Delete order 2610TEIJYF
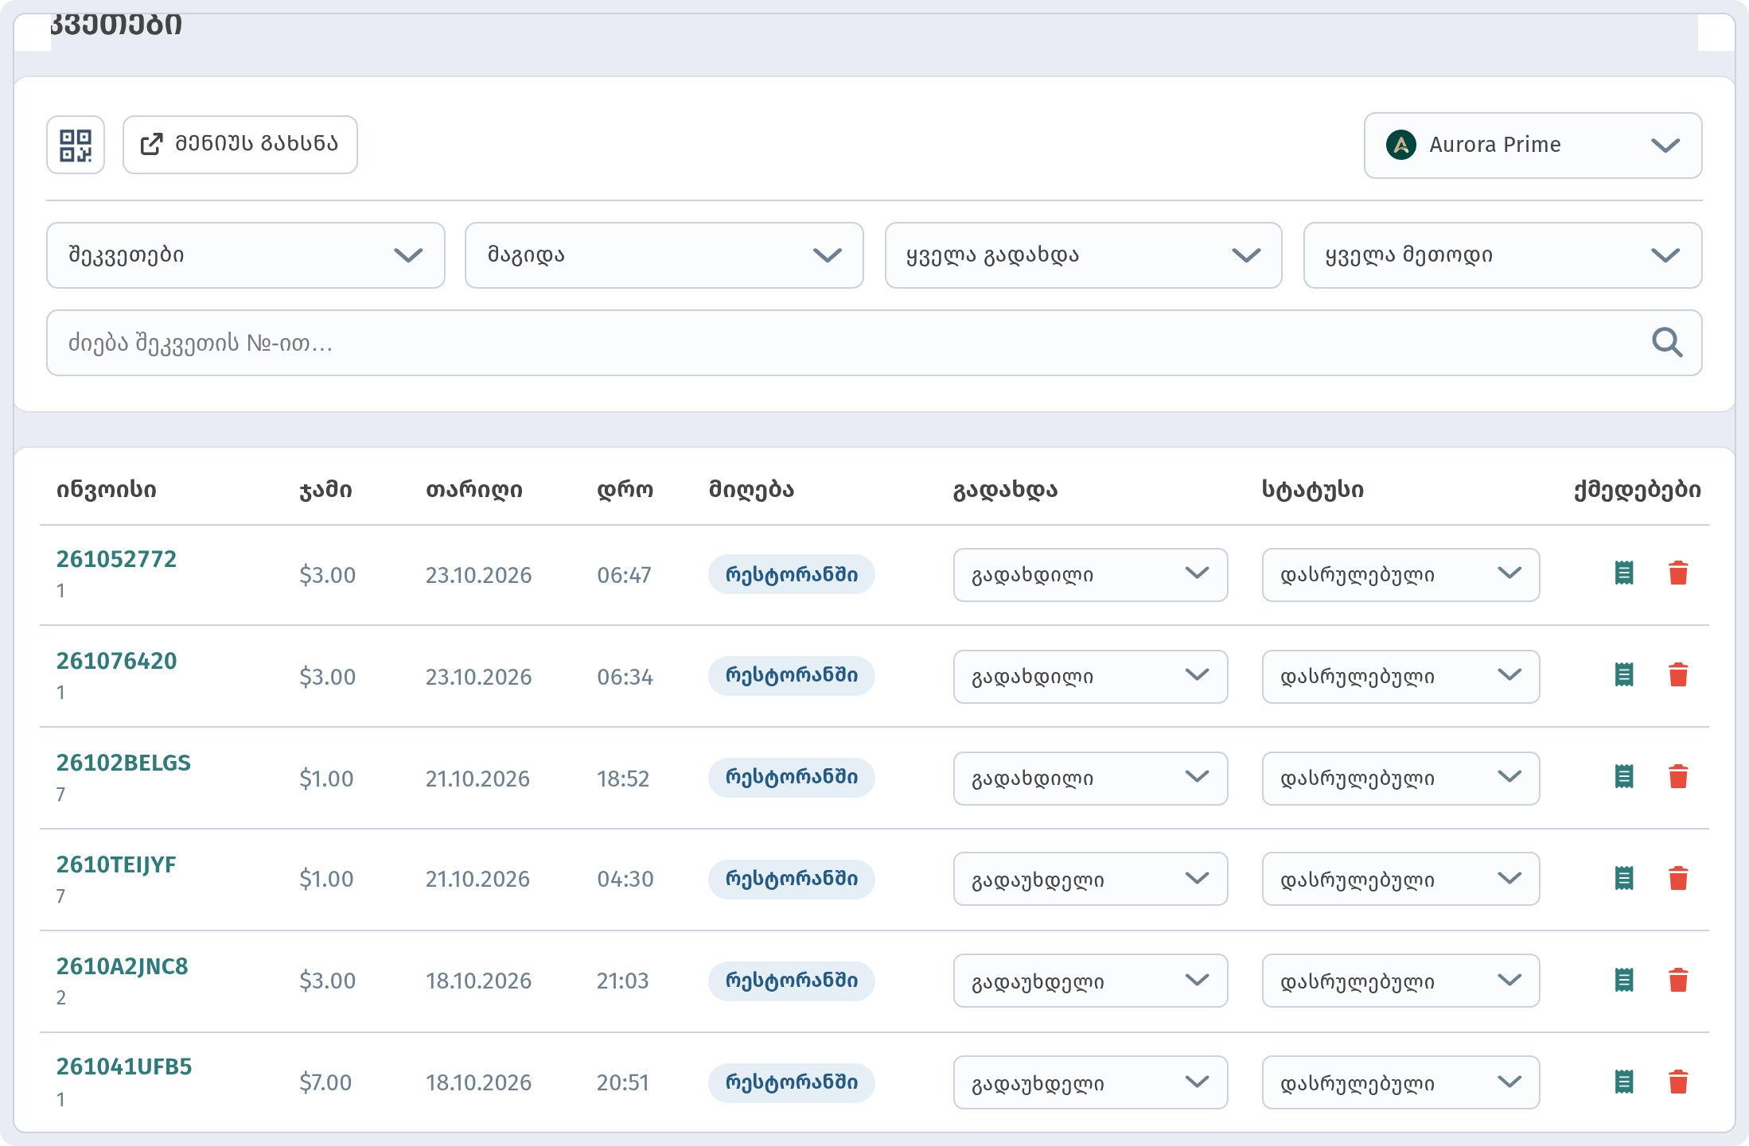Image resolution: width=1749 pixels, height=1146 pixels. point(1678,878)
